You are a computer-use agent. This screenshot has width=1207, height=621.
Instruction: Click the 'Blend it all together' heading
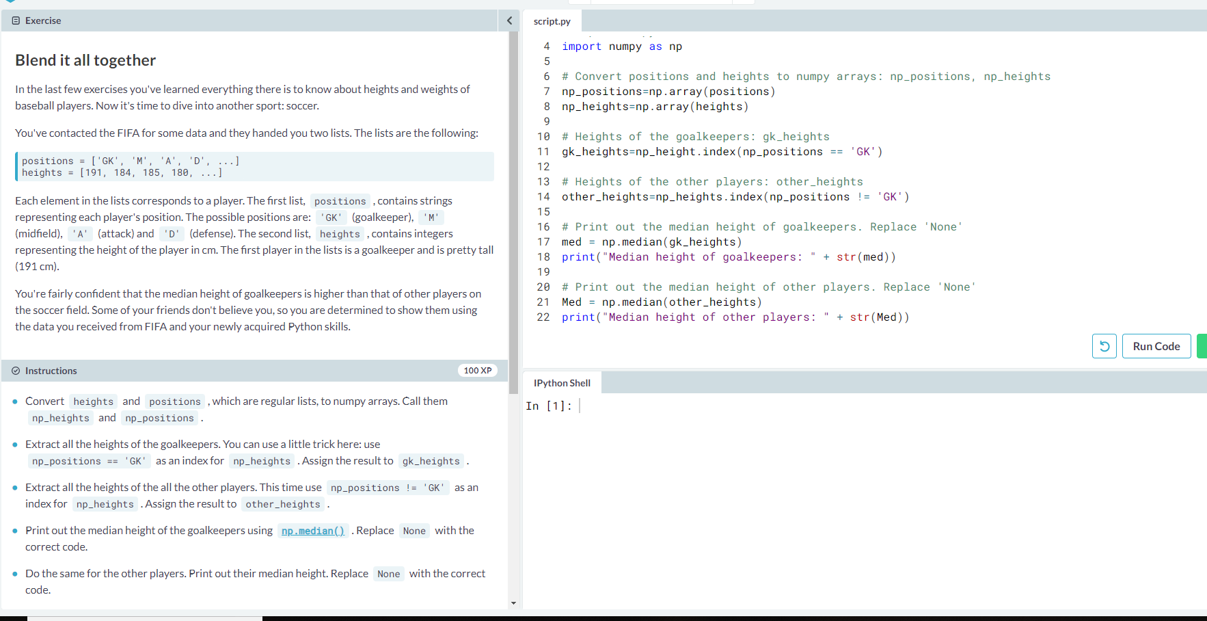coord(85,60)
